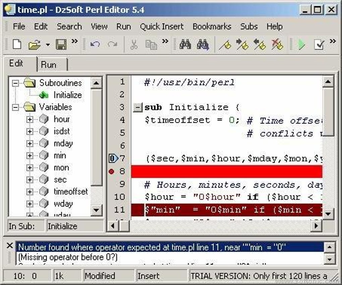The image size is (342, 285).
Task: Click the Check Syntax checkmark icon
Action: click(319, 45)
